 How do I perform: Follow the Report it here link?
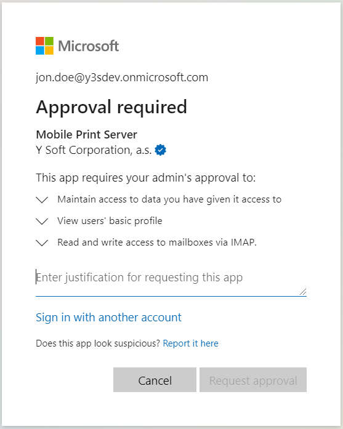coord(190,343)
